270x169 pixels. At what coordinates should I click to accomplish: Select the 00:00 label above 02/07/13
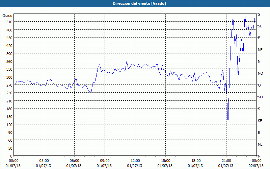[x=256, y=161]
